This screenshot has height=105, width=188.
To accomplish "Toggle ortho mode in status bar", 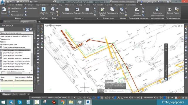I will click(x=81, y=98).
